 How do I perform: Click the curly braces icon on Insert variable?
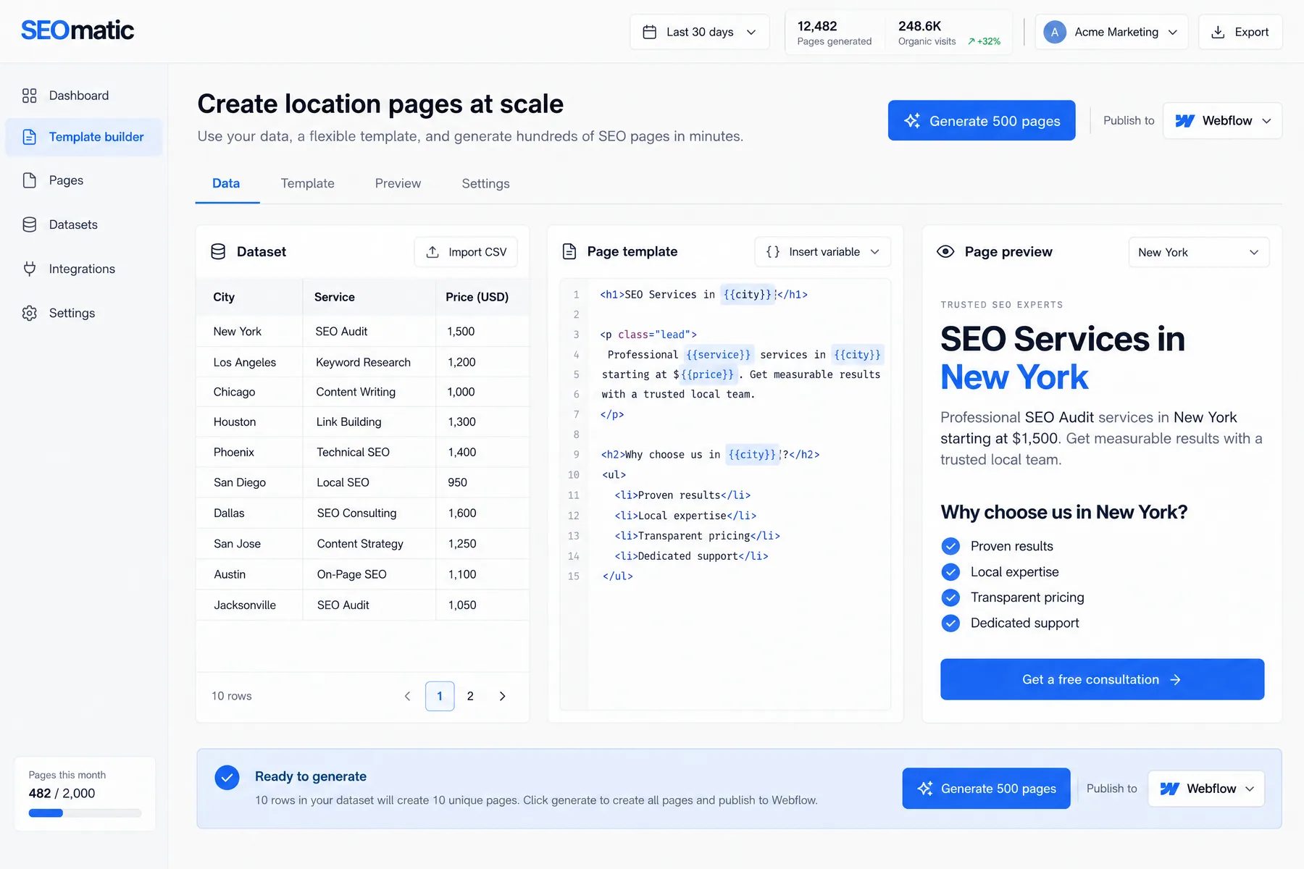click(773, 252)
